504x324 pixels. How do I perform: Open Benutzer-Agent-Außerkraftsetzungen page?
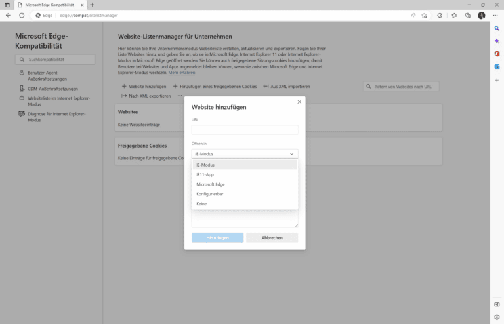coord(47,76)
